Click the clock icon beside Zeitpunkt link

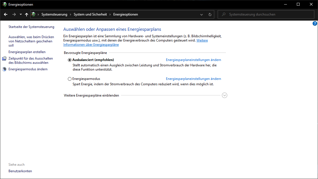click(4, 58)
